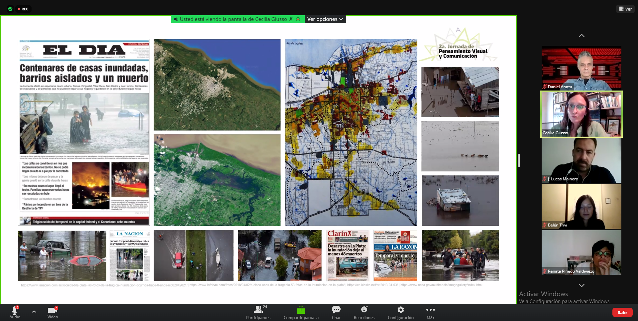Image resolution: width=638 pixels, height=321 pixels.
Task: Click the upper satellite image of the coast
Action: (217, 85)
